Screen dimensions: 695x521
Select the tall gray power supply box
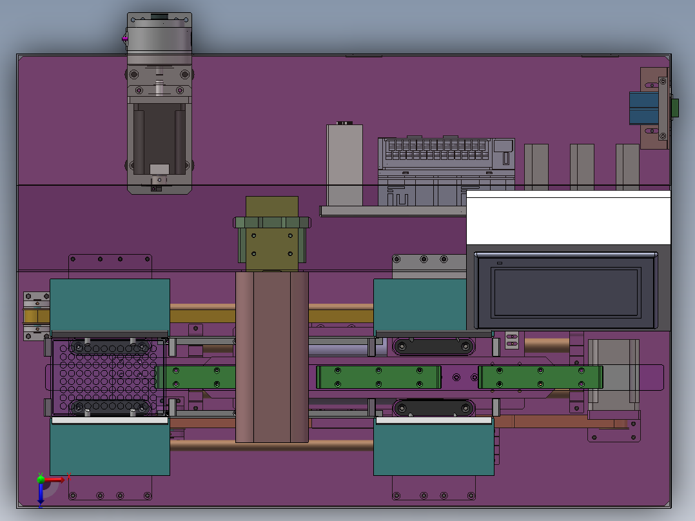click(344, 165)
